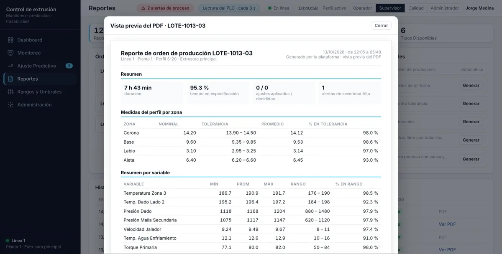Click the user name Jorge Medina
Screen dimensions: 502x254
point(479,8)
